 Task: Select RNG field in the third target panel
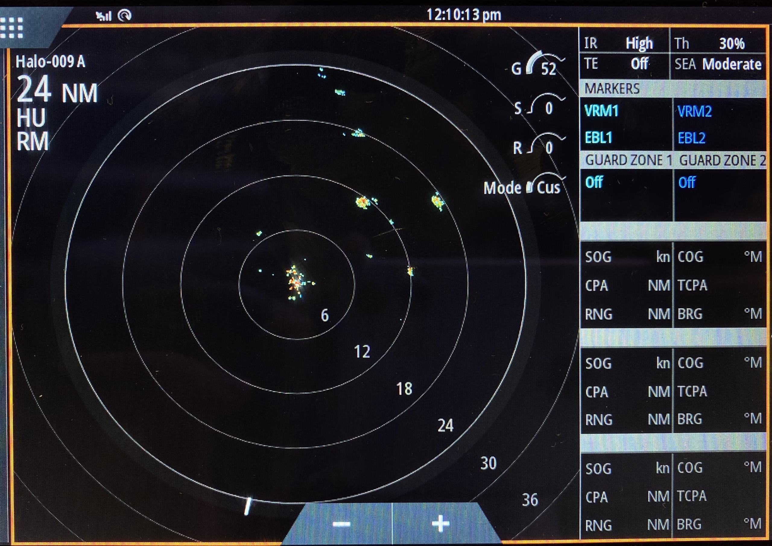627,525
